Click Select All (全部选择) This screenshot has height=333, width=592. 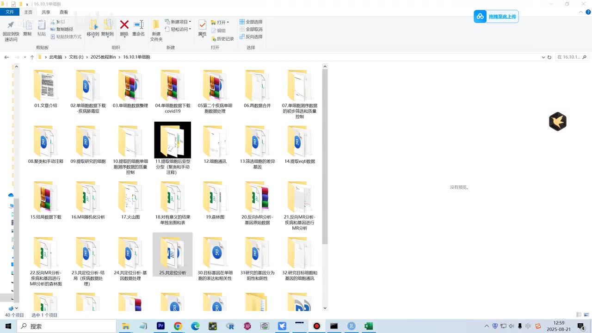point(251,22)
